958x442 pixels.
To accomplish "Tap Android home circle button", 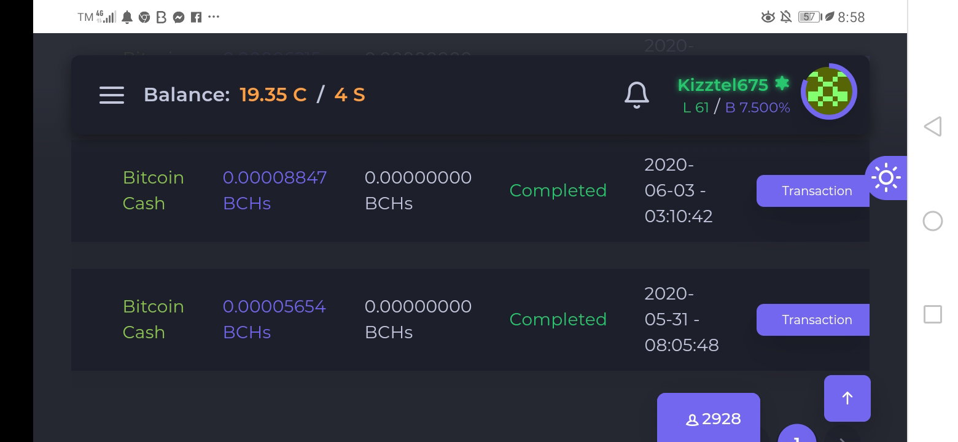I will [x=933, y=221].
